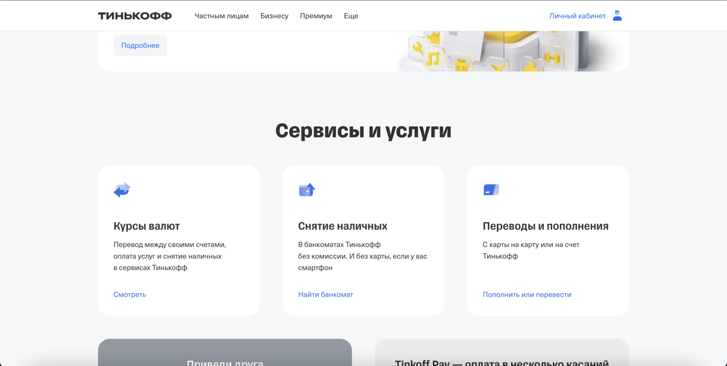The image size is (727, 366).
Task: Click Пополнить или перевести link
Action: click(x=527, y=295)
